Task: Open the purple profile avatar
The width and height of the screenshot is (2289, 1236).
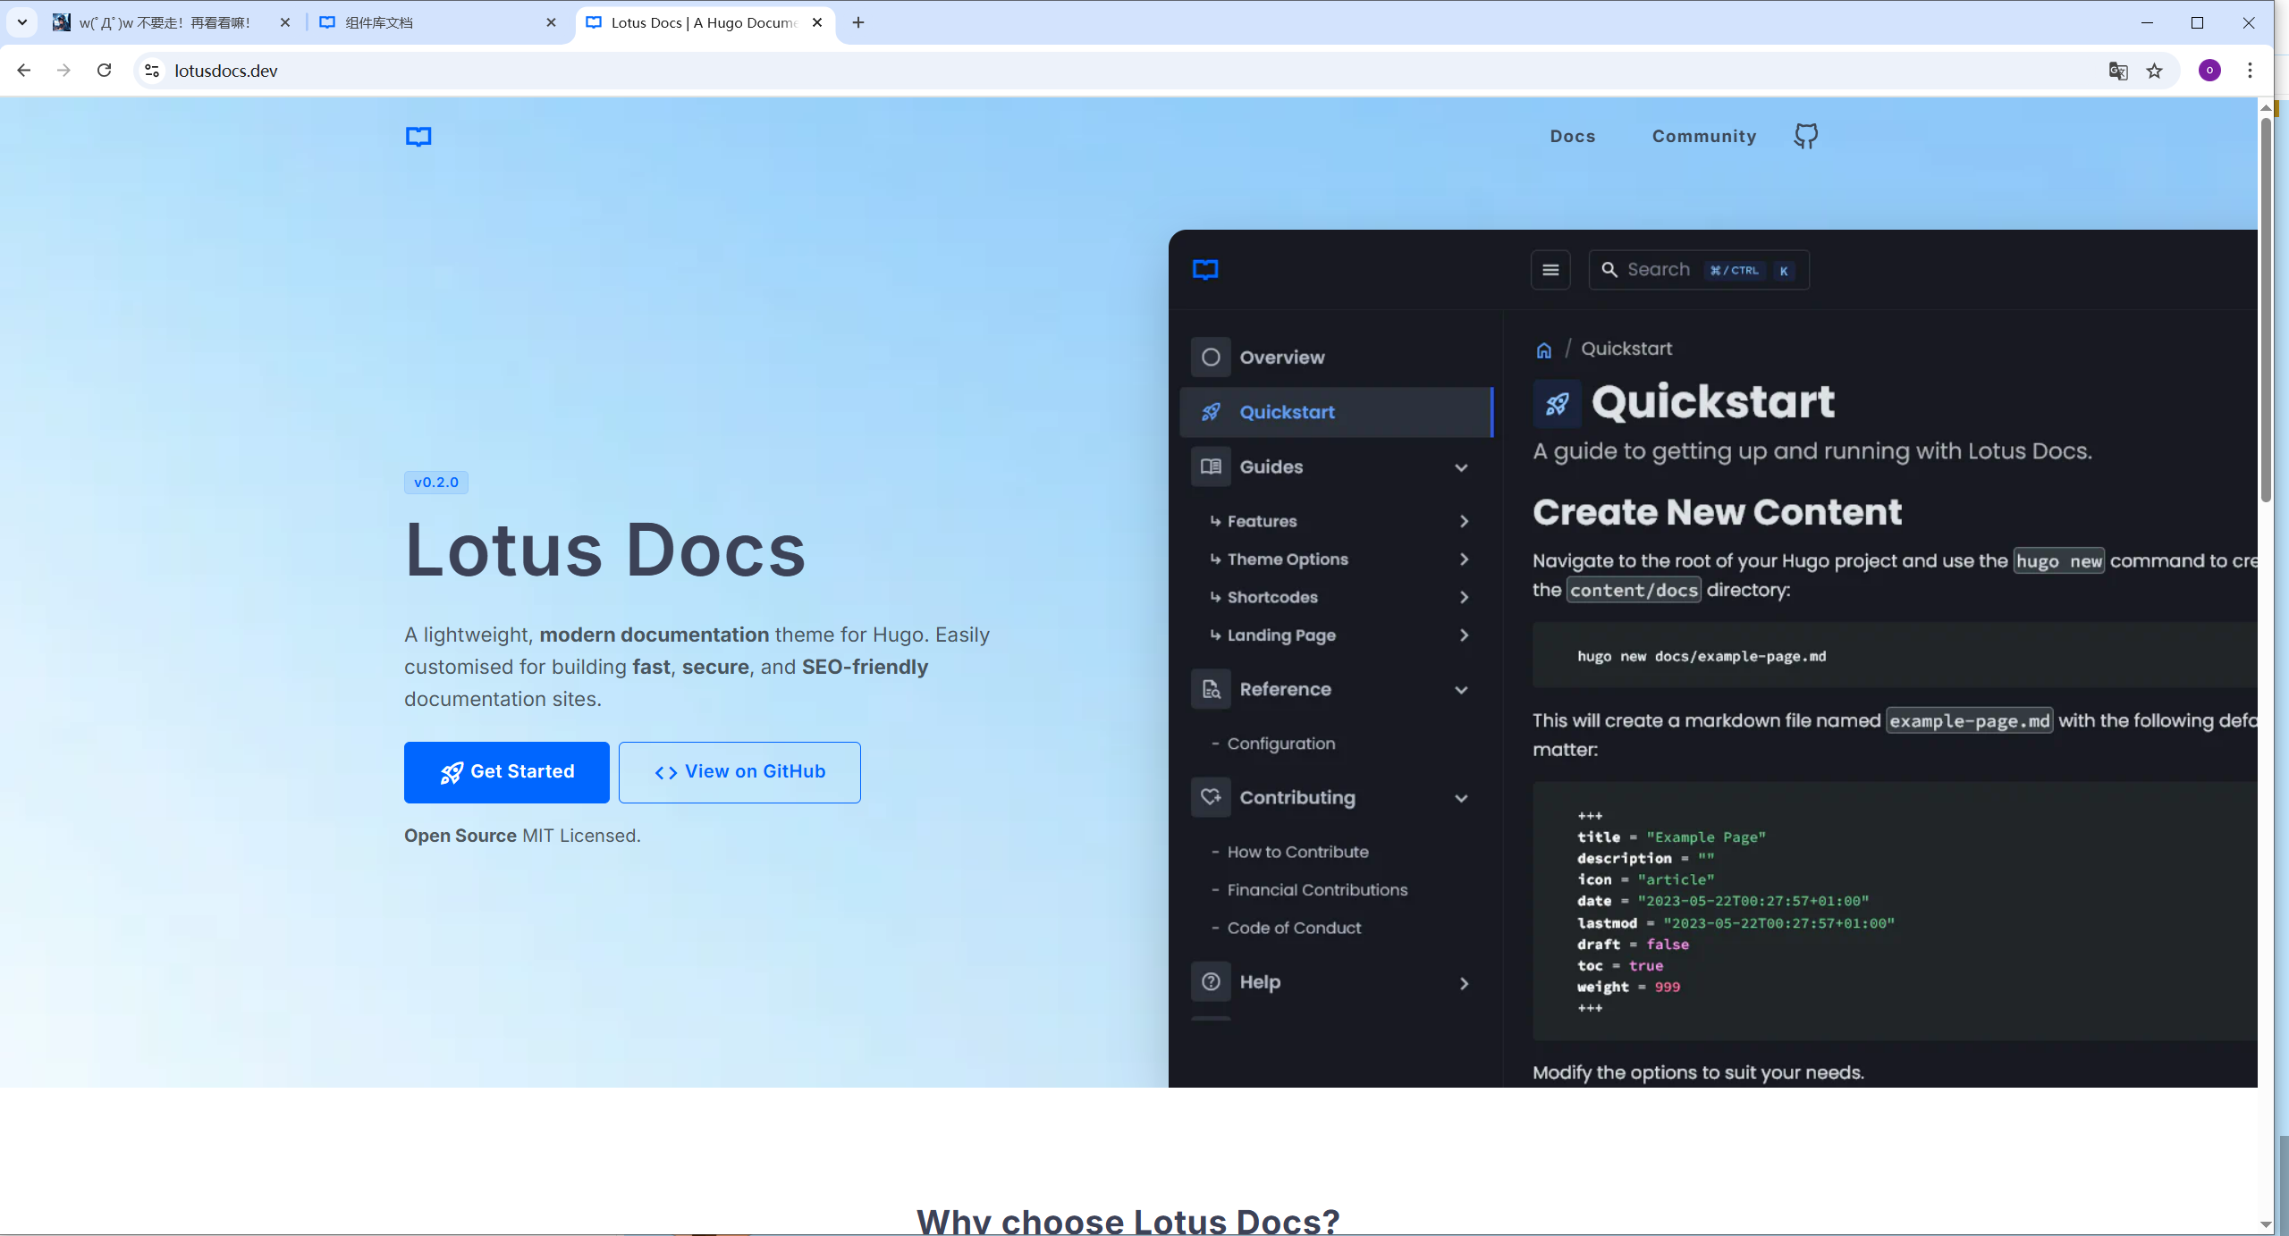Action: tap(2209, 71)
